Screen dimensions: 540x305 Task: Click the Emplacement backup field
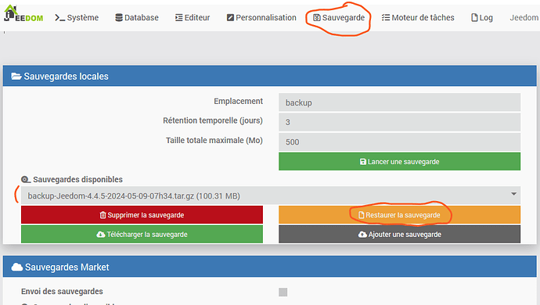pyautogui.click(x=399, y=102)
